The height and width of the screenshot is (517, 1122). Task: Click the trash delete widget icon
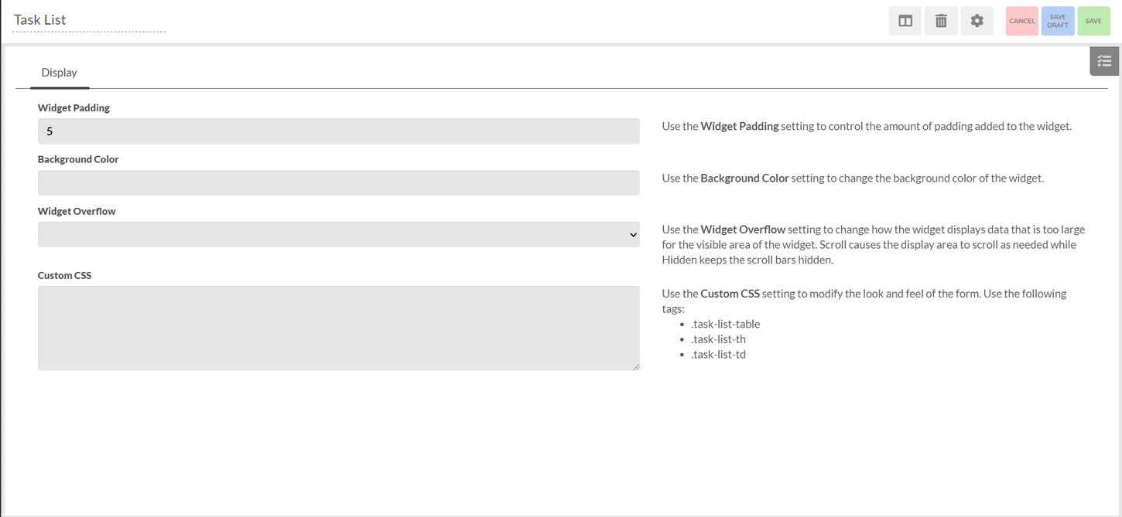940,21
